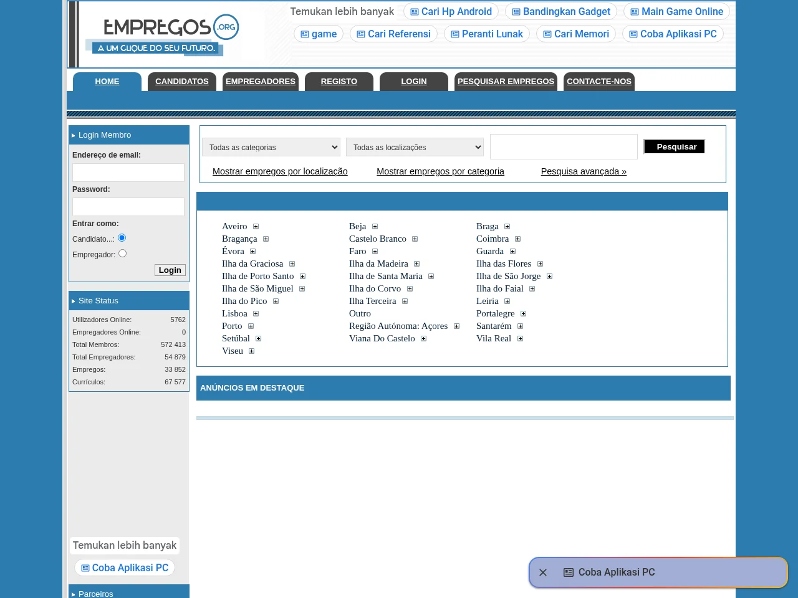Expand the plus icon beside Ilha de Santa Maria
The image size is (798, 598).
431,277
